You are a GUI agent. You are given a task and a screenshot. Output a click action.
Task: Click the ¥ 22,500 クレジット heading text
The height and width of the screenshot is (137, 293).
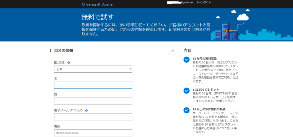click(206, 89)
